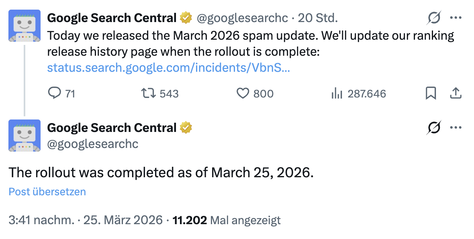Open Grok actions on the reply tweet

point(434,127)
